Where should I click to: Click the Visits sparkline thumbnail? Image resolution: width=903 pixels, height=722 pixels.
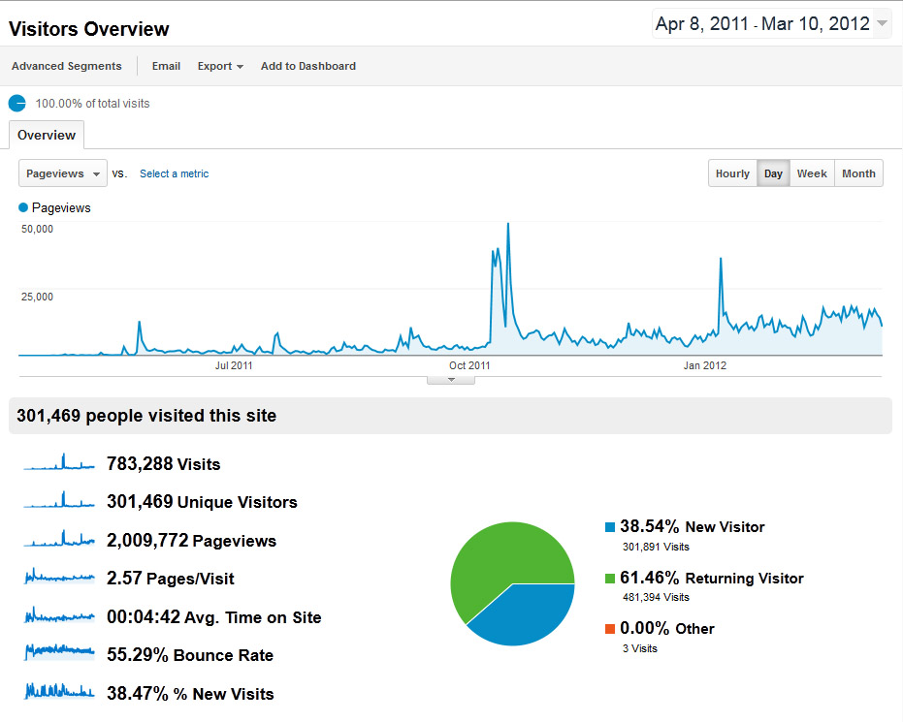tap(59, 463)
